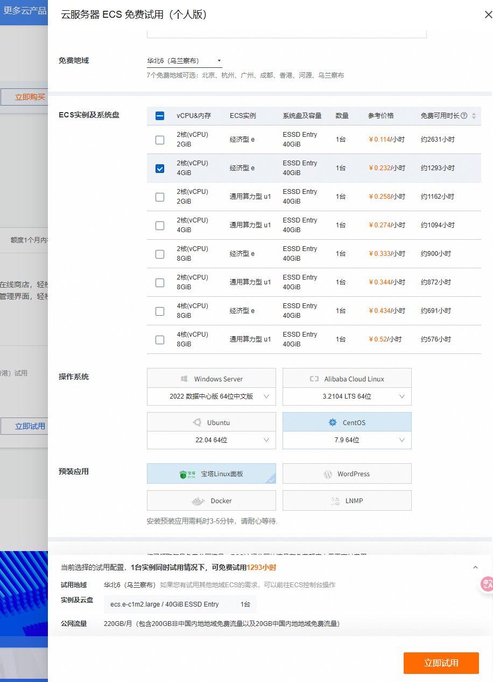Click the Docker whale icon
Image resolution: width=493 pixels, height=682 pixels.
pos(199,501)
